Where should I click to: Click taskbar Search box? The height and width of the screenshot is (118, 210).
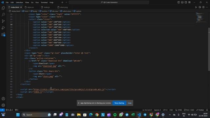[x=36, y=115]
